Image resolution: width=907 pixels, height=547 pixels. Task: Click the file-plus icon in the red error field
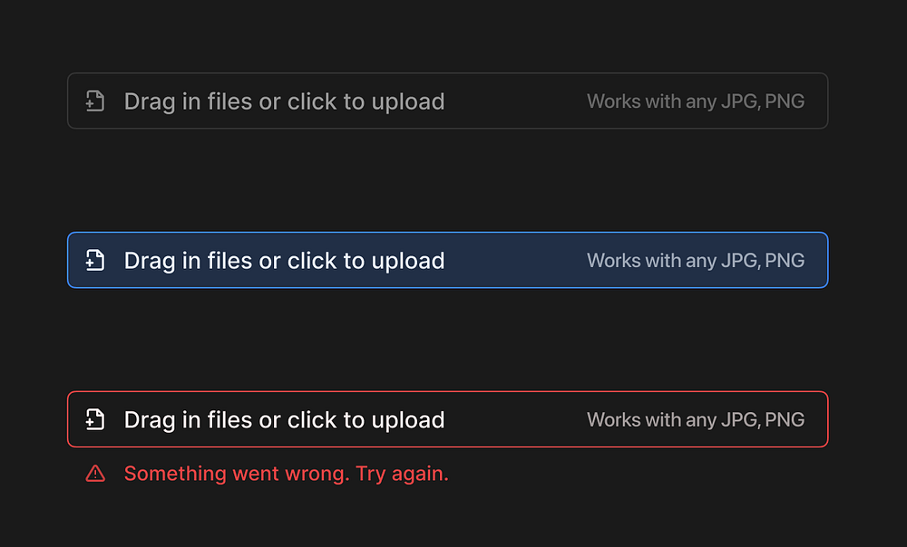pos(95,419)
